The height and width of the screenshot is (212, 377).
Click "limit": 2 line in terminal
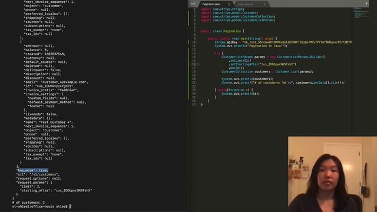pos(30,186)
